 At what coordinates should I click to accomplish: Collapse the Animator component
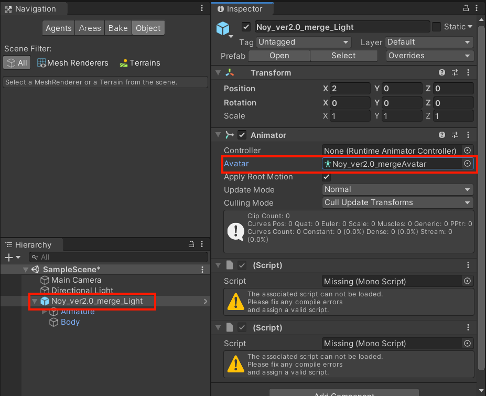pos(218,135)
